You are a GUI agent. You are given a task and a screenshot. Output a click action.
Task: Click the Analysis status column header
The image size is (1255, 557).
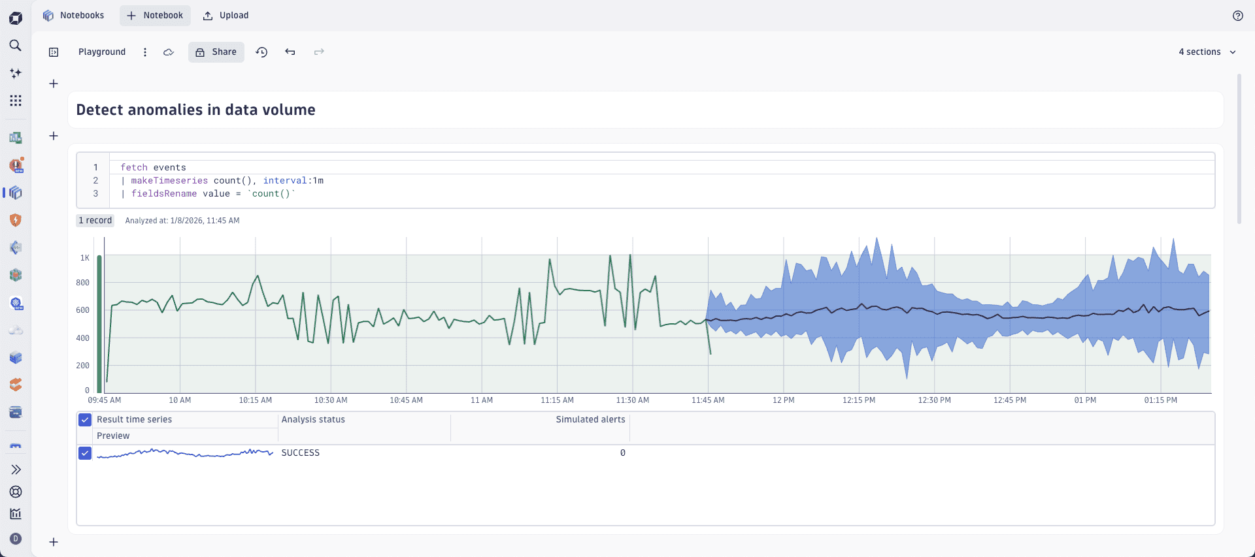point(313,420)
